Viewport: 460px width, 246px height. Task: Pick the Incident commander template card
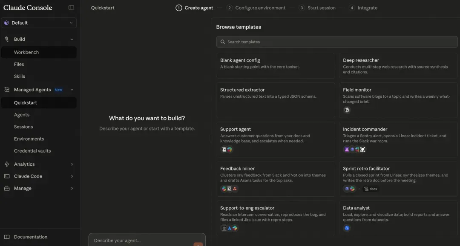coord(398,138)
